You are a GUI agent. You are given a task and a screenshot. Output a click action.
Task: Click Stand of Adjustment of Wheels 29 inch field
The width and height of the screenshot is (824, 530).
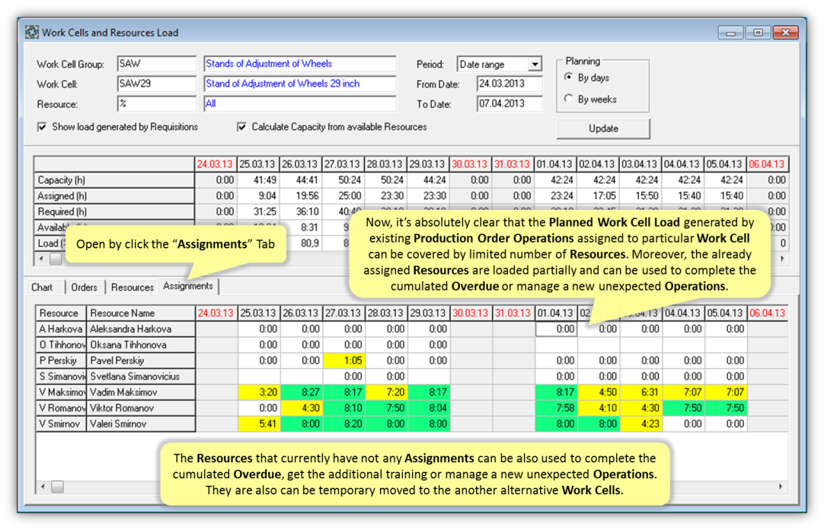[299, 84]
